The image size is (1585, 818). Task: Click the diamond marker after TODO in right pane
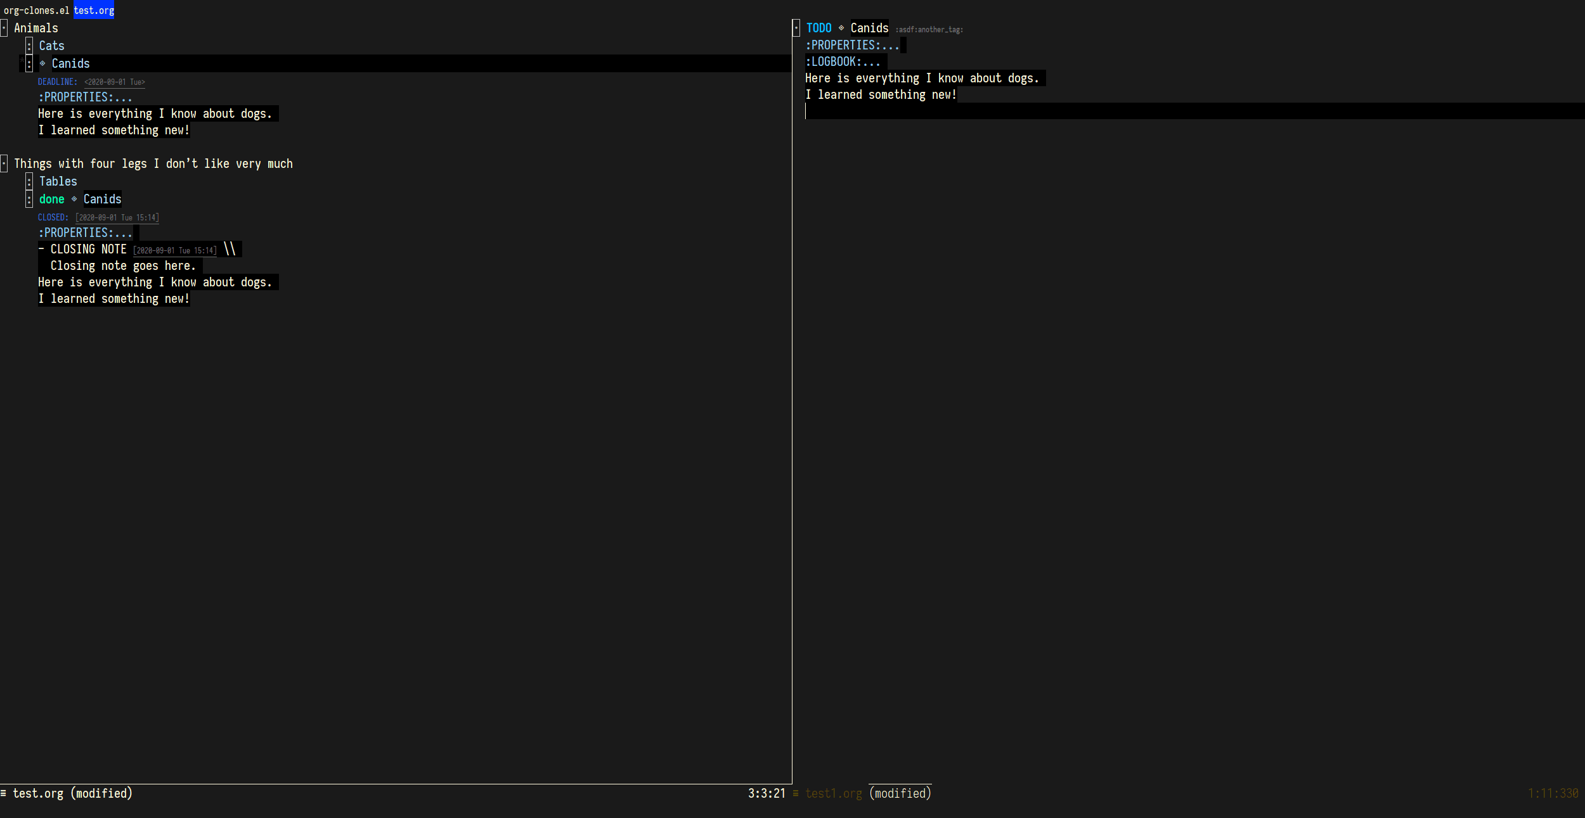[x=841, y=28]
